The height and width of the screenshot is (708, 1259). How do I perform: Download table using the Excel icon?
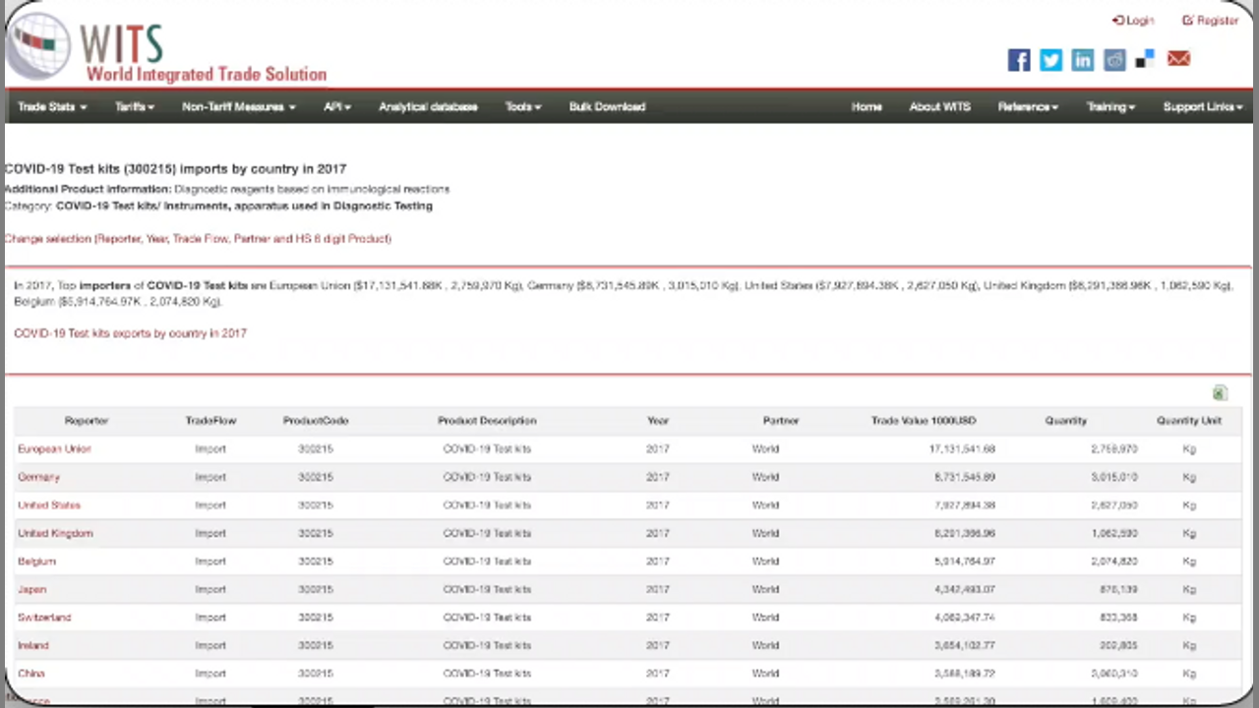tap(1220, 393)
